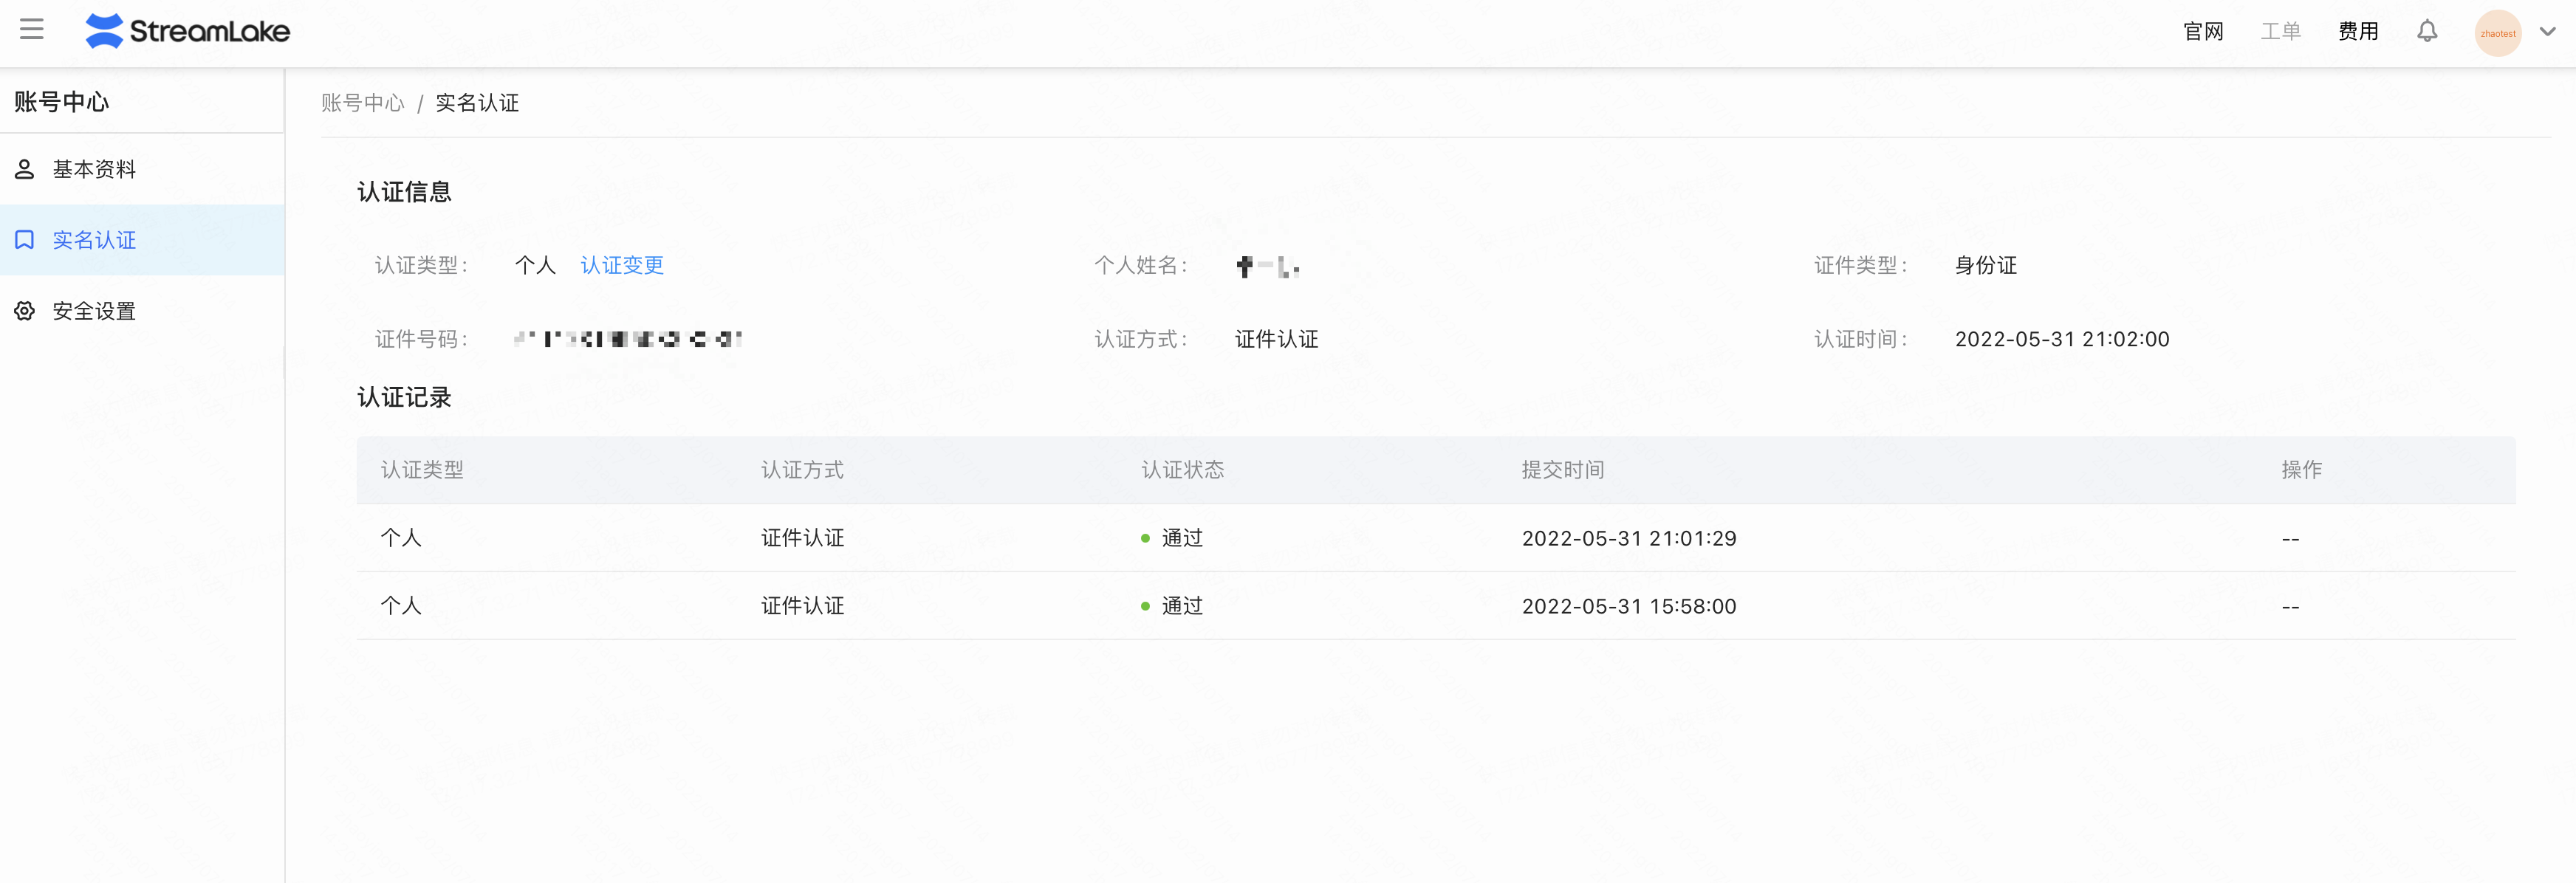Click the zhaotest user avatar

point(2497,33)
